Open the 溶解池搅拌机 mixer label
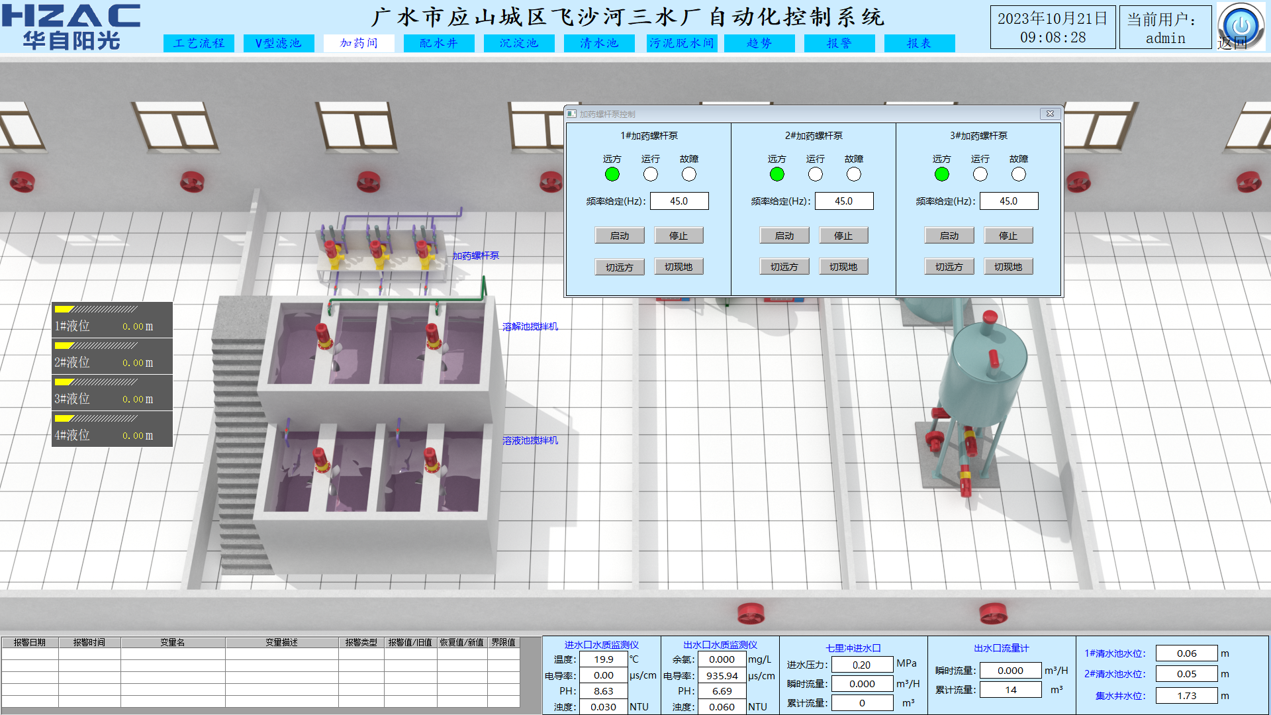The width and height of the screenshot is (1271, 715). [530, 326]
